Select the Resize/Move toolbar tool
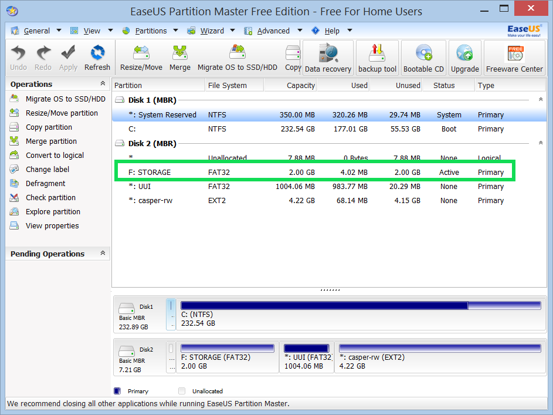The width and height of the screenshot is (553, 415). pyautogui.click(x=141, y=58)
